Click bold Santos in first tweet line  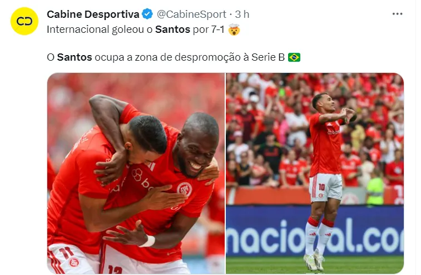172,30
